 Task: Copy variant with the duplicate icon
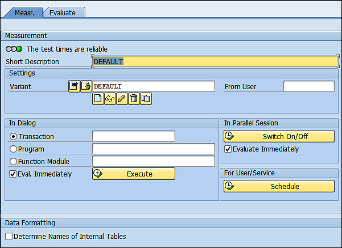[x=146, y=99]
